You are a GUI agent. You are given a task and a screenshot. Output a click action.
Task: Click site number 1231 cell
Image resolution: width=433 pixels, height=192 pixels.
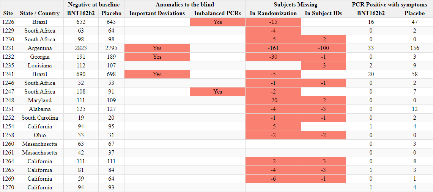pyautogui.click(x=8, y=48)
